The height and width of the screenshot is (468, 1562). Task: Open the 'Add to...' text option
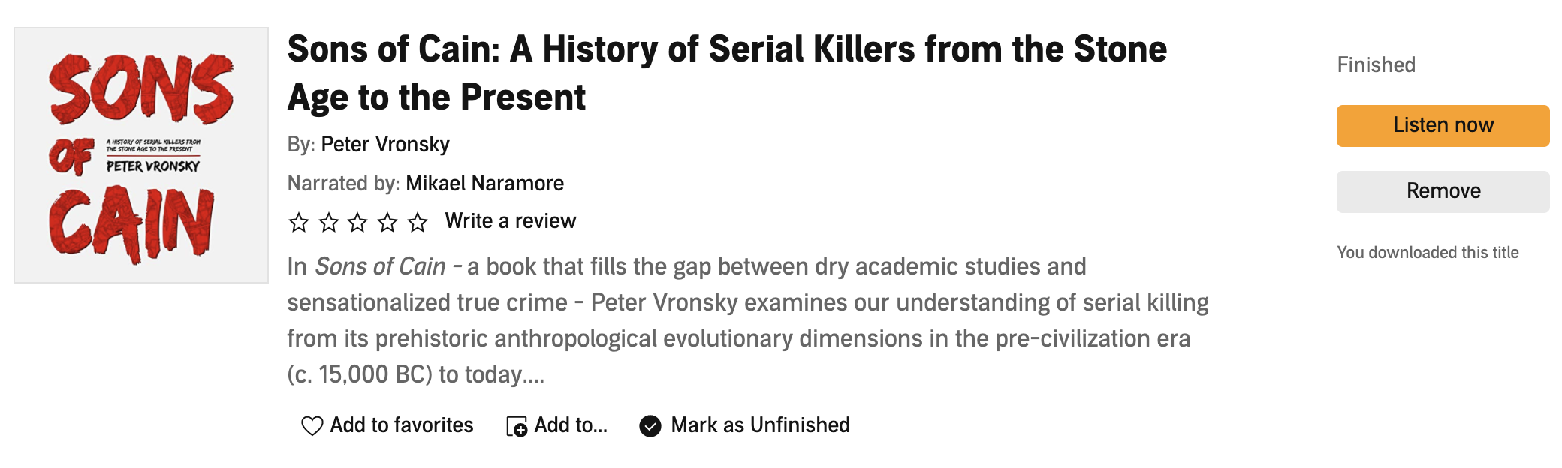pyautogui.click(x=571, y=425)
